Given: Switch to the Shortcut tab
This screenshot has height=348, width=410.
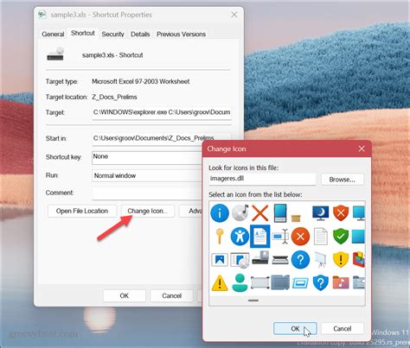Looking at the screenshot, I should tap(83, 34).
